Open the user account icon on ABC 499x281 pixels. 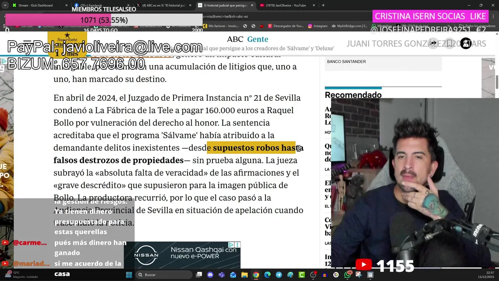point(466,43)
